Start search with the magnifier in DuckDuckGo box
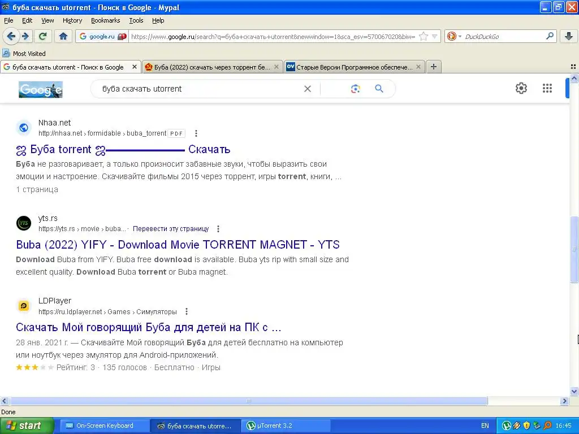579x434 pixels. [550, 36]
